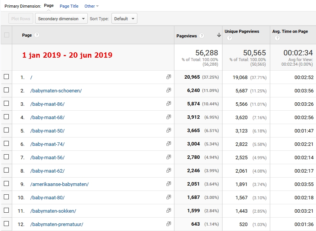The width and height of the screenshot is (316, 231).
Task: Open /amerikaanse-babymaten/ page link
Action: (x=60, y=184)
